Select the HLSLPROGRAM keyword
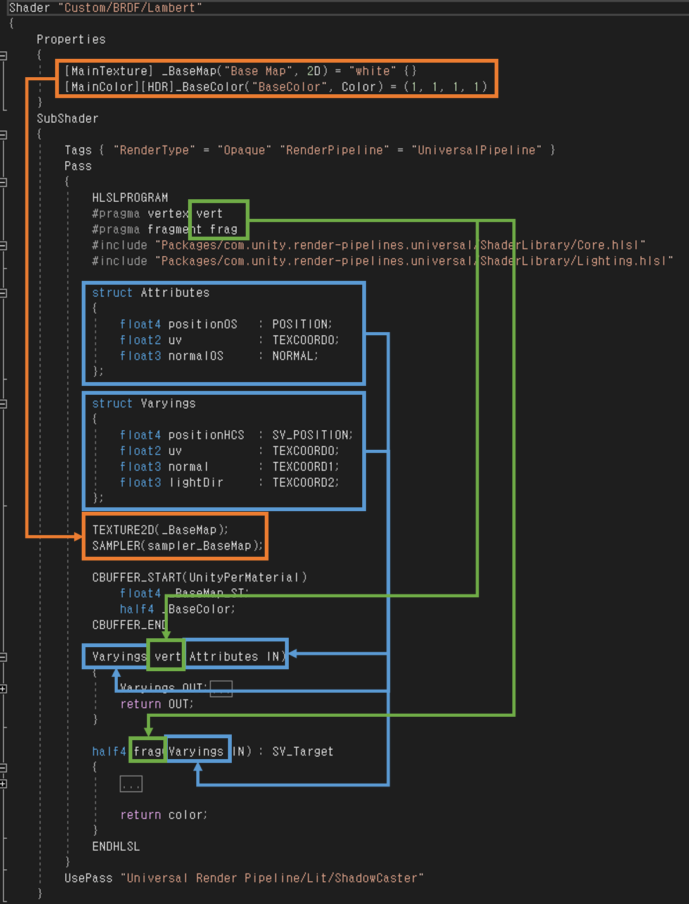Screen dimensions: 689x904 pos(130,197)
